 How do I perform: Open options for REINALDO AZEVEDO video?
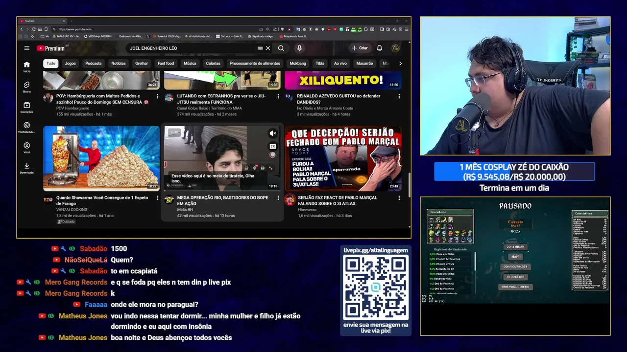click(x=399, y=96)
